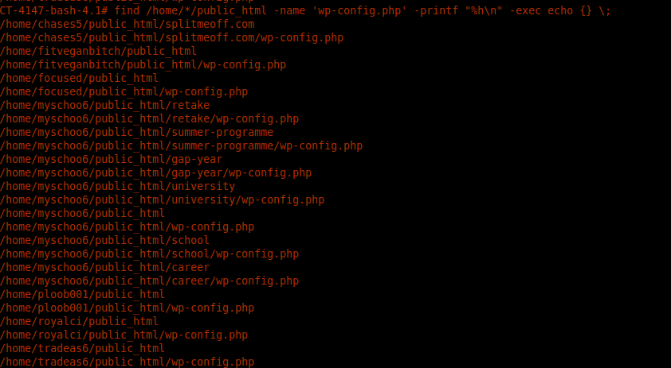Click the /home/chases5/public_html/splitmeoff.com directory line
This screenshot has width=671, height=368.
[128, 24]
